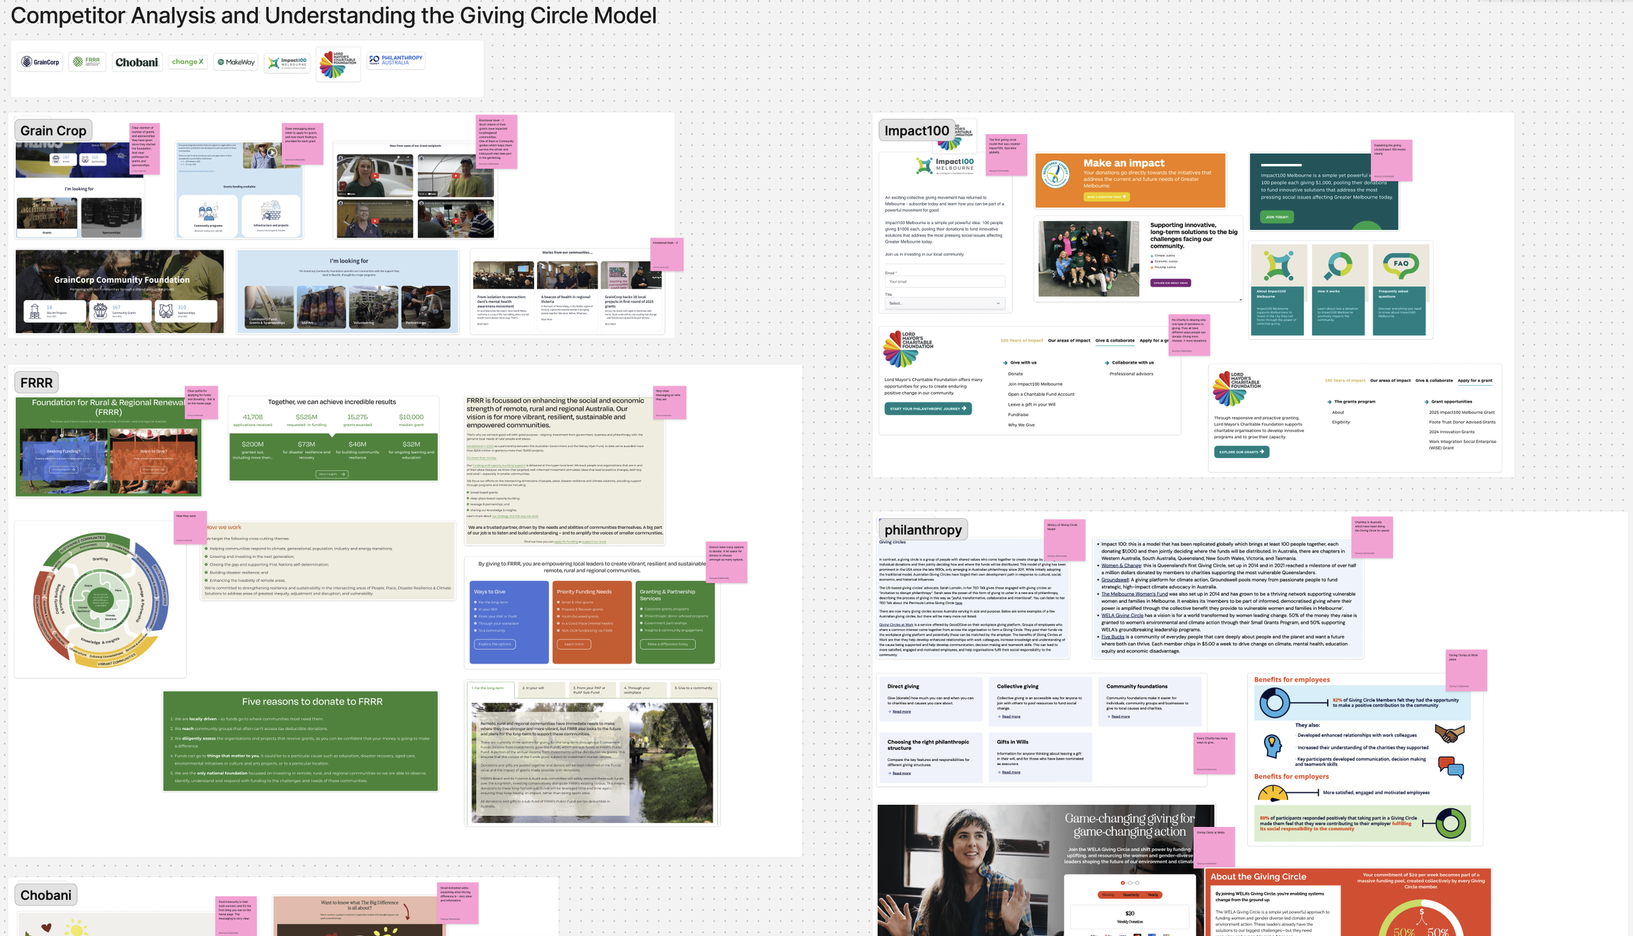Click the green Join Today button
Viewport: 1633px width, 936px height.
coord(1277,217)
